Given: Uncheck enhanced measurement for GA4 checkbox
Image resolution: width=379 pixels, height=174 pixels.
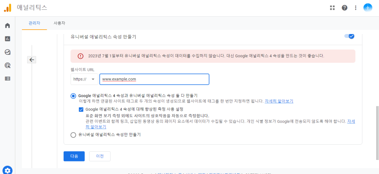Looking at the screenshot, I should [81, 109].
